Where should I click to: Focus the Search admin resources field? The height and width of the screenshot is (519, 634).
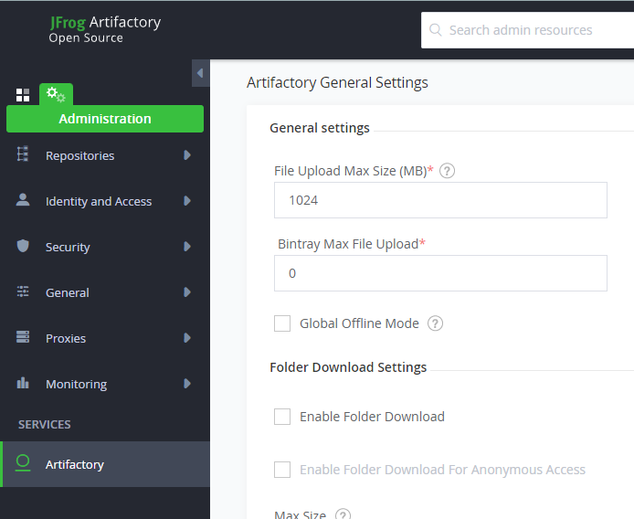[x=527, y=30]
